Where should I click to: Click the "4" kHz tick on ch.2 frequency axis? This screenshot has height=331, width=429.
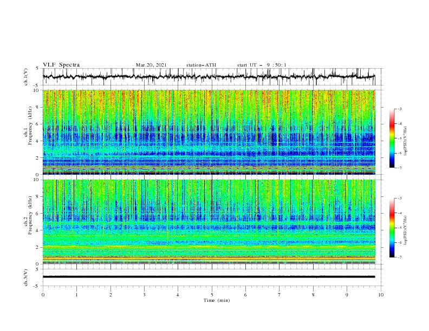[x=38, y=230]
